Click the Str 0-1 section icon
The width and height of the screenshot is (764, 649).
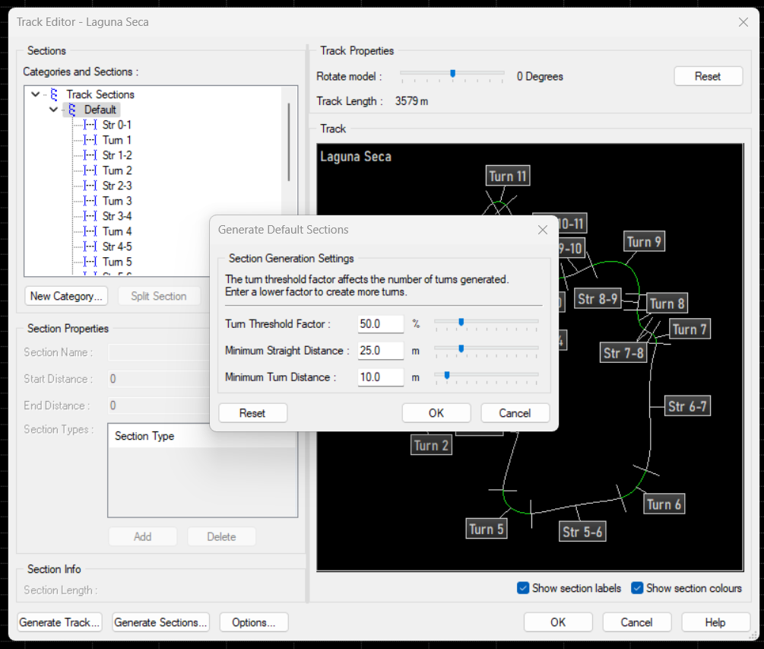click(90, 125)
